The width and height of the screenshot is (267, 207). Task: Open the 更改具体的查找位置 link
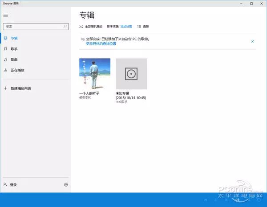click(x=101, y=44)
